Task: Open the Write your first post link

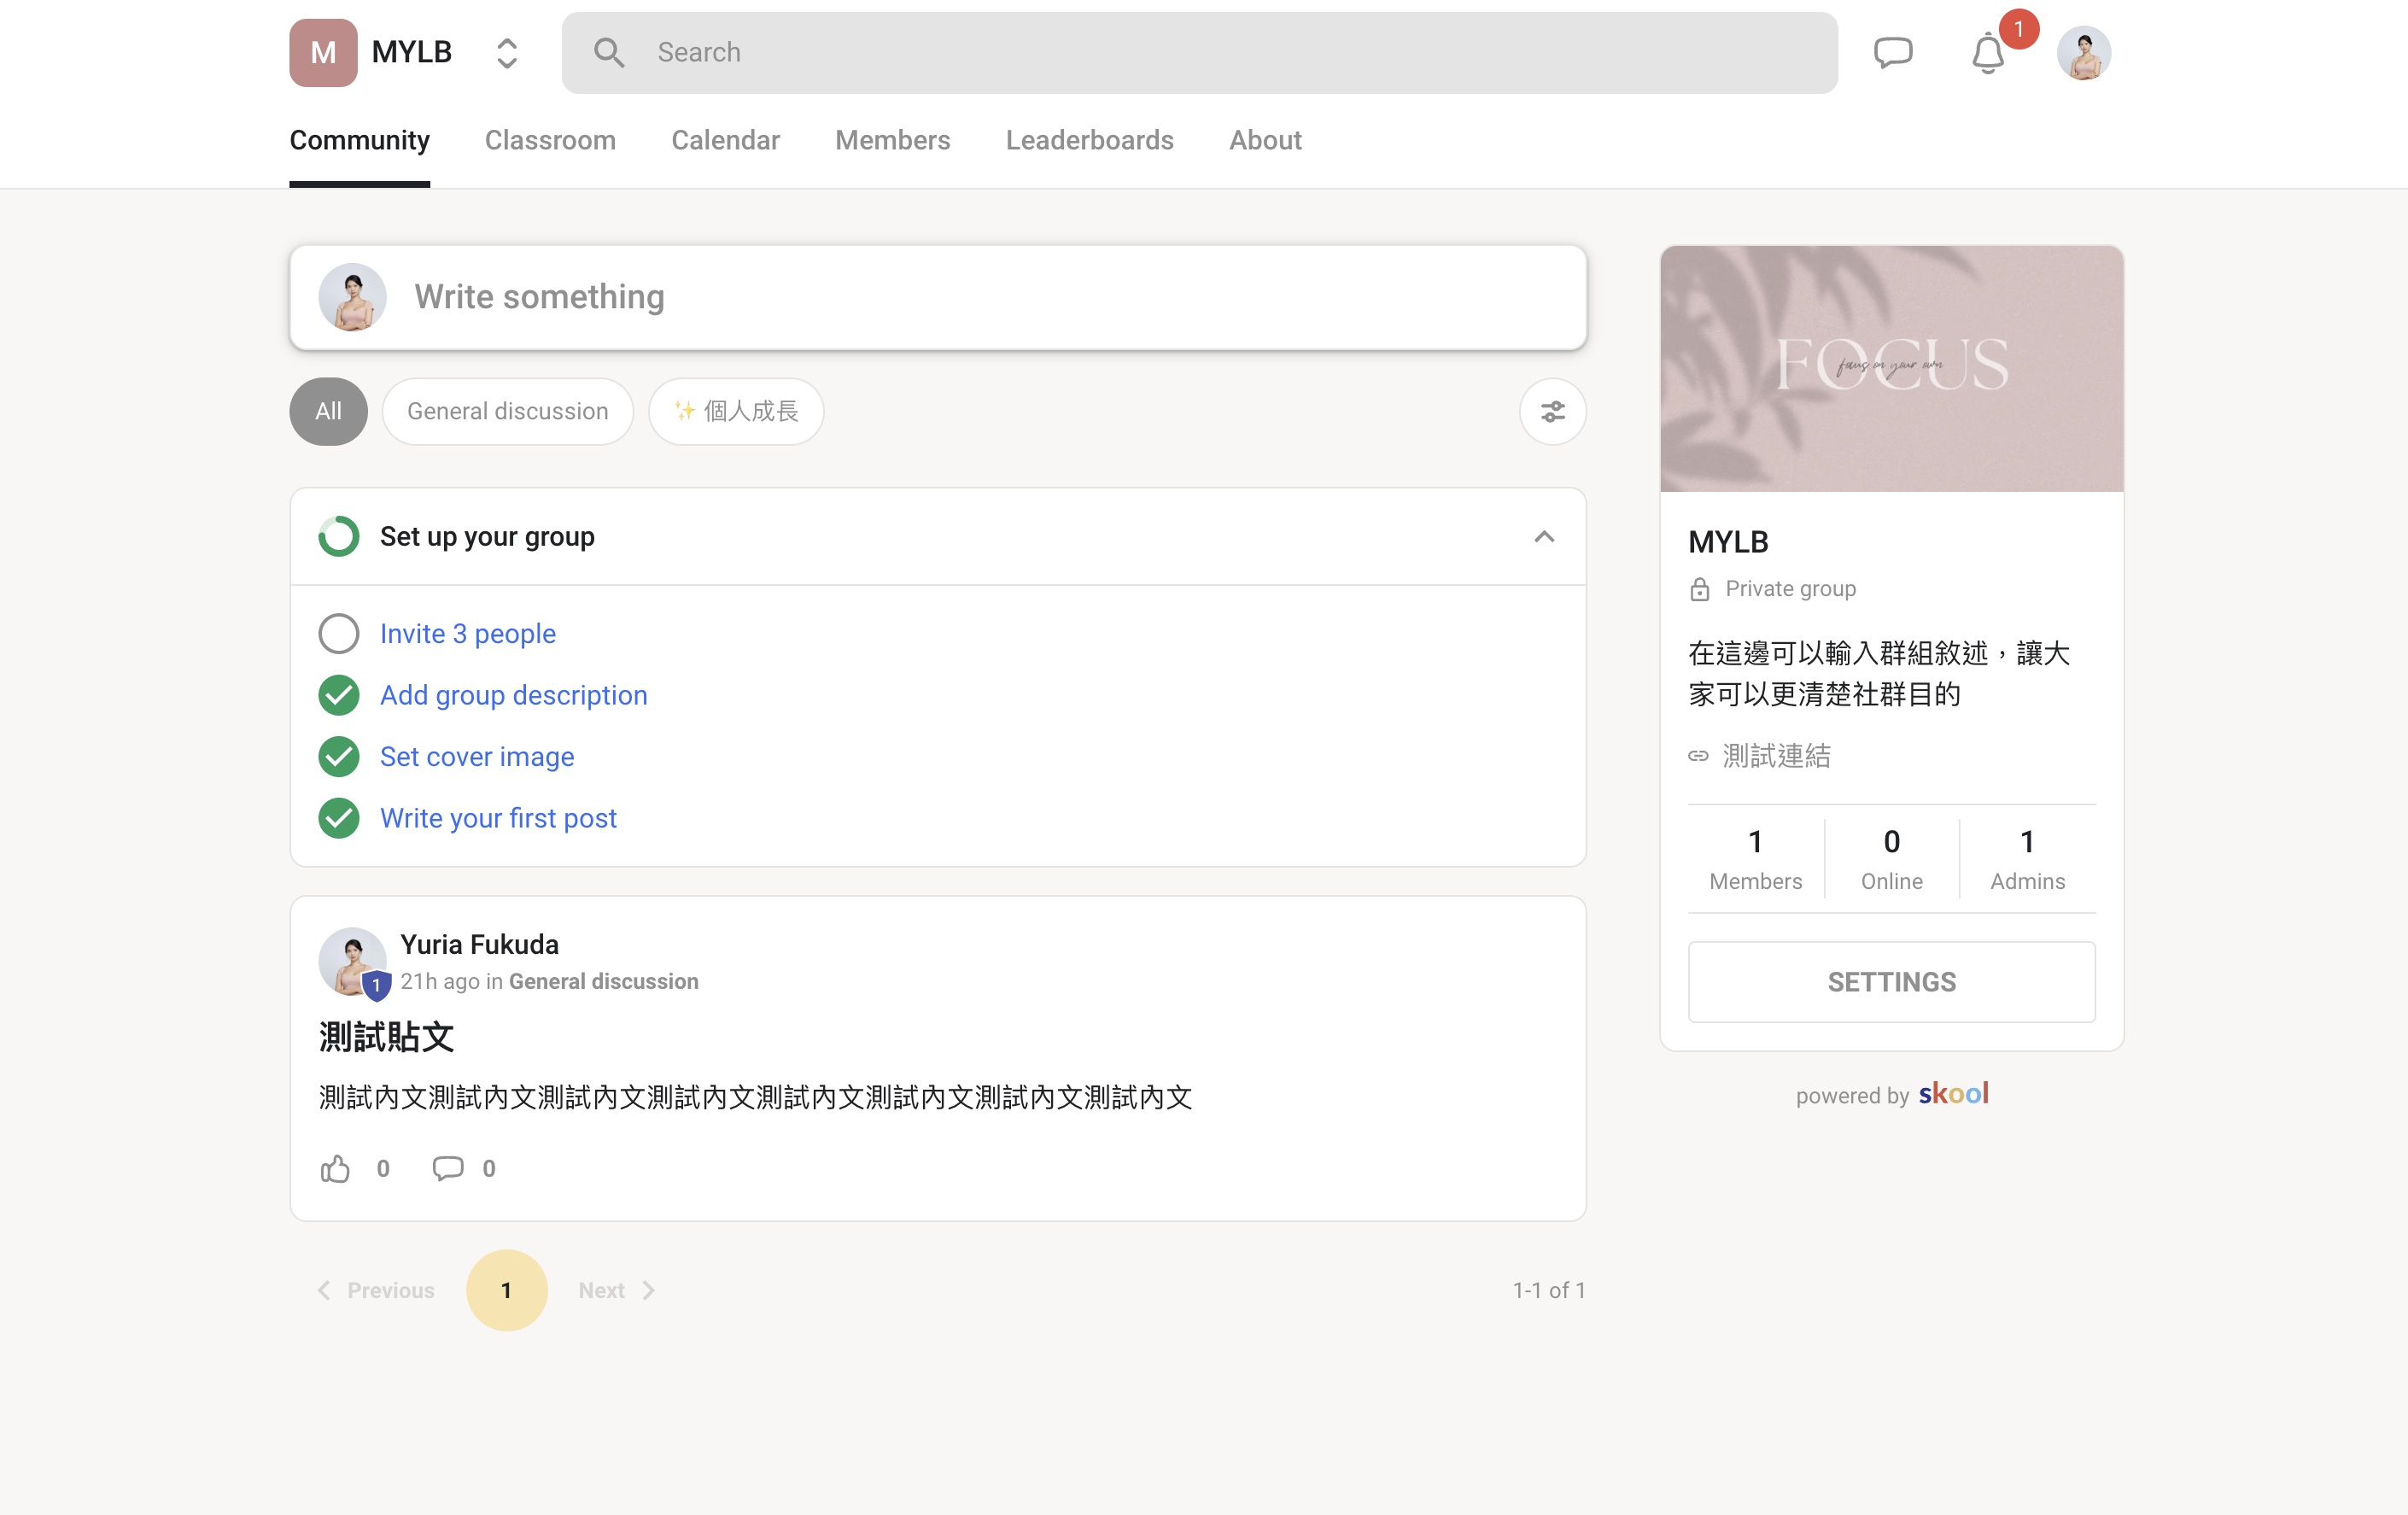Action: [x=498, y=817]
